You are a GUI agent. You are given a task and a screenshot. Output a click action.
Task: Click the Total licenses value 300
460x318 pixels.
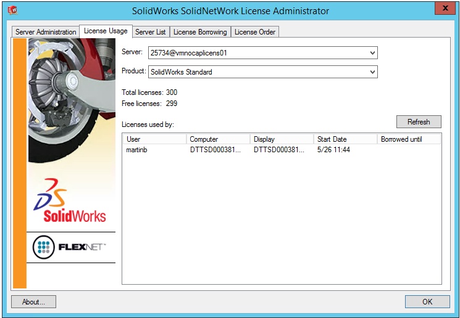(172, 92)
